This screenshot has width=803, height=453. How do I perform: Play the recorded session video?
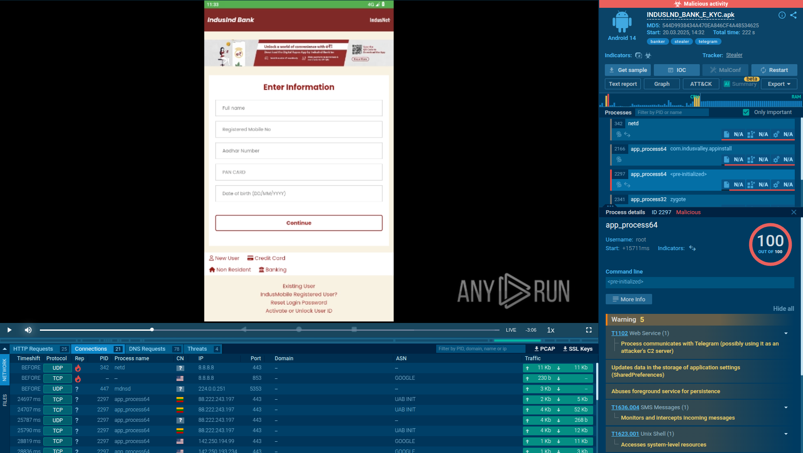10,330
